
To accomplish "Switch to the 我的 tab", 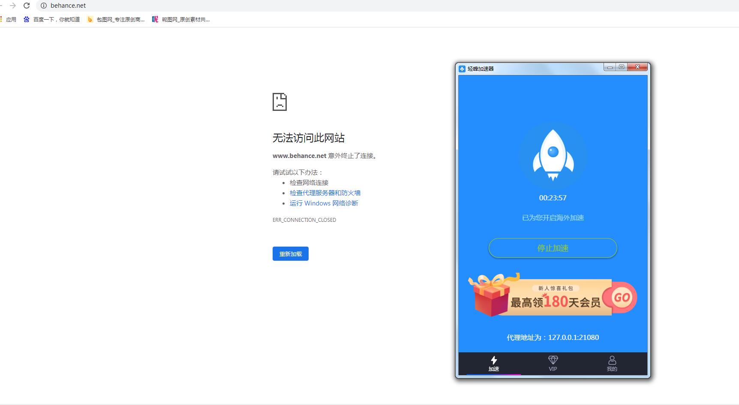I will 612,363.
